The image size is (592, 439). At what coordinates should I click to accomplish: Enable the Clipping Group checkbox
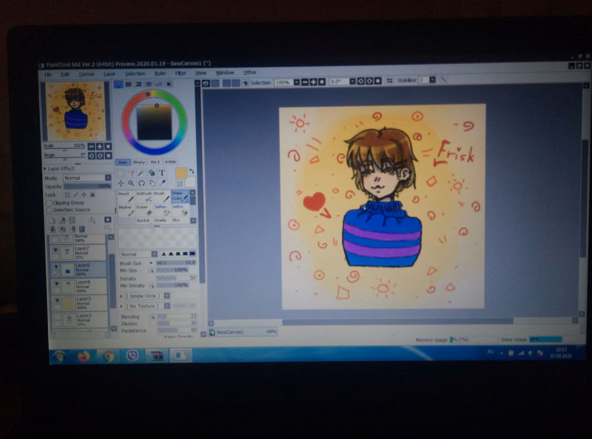click(x=49, y=203)
